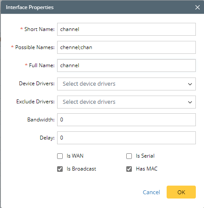Click the Exclude Drivers chevron arrow
204x208 pixels.
point(190,102)
